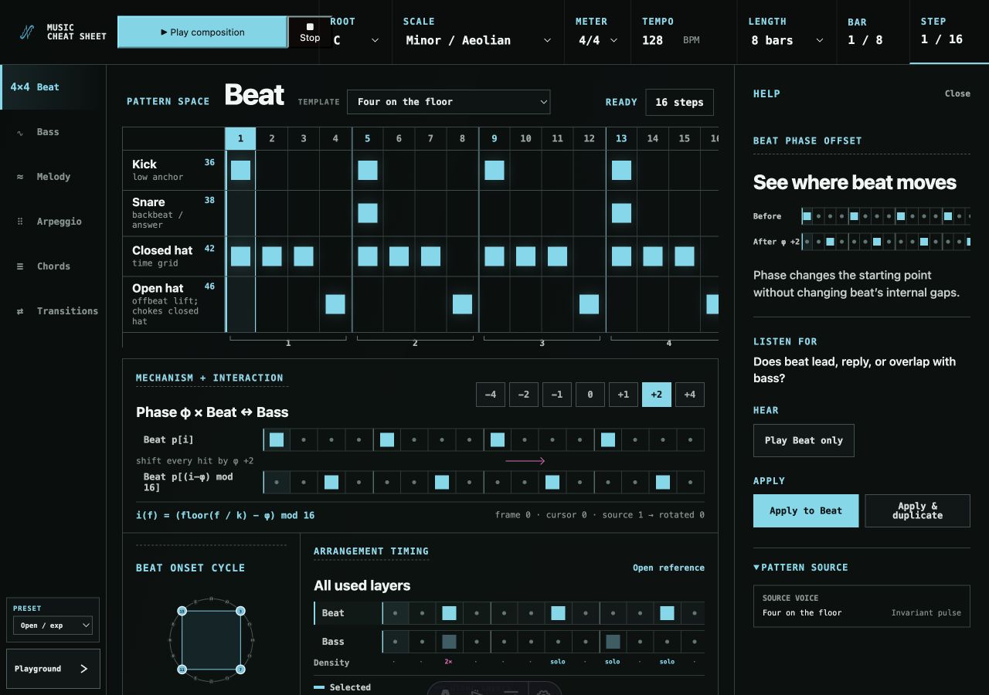Set phase offset to −2
This screenshot has height=695, width=989.
(x=524, y=395)
